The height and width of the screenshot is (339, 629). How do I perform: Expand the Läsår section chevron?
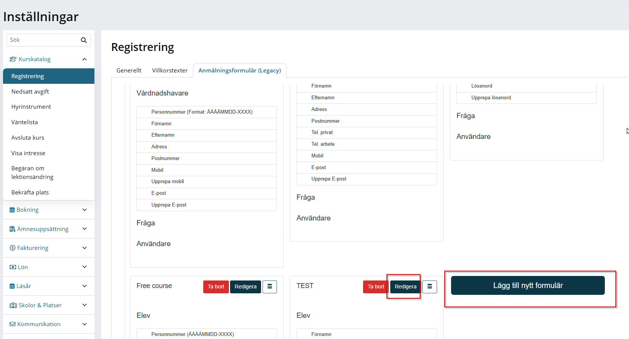coord(85,286)
